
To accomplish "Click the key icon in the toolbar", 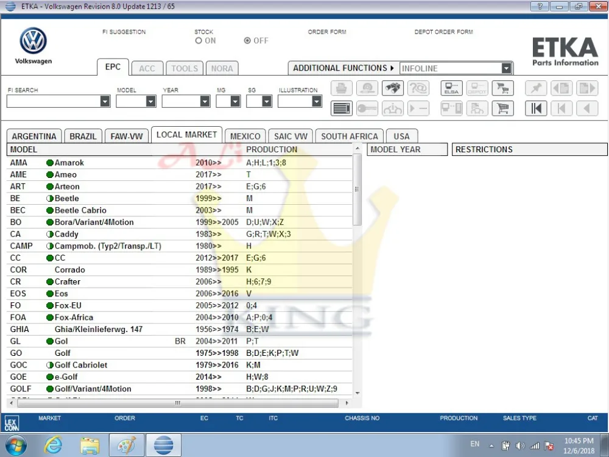I will tap(367, 108).
